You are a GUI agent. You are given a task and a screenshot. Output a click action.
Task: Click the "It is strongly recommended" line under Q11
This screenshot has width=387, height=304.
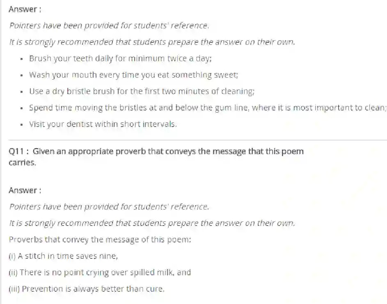click(152, 223)
